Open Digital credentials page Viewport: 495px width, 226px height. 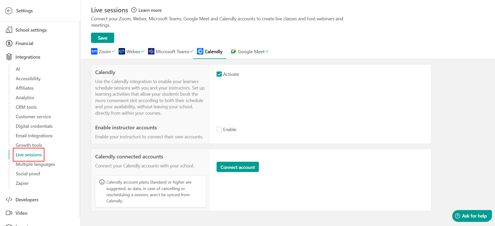tap(34, 126)
